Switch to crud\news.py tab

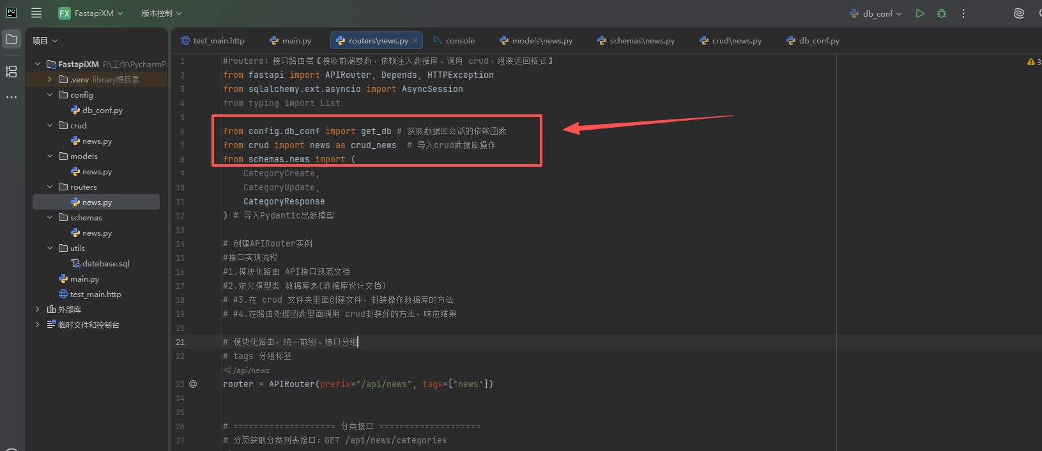731,40
